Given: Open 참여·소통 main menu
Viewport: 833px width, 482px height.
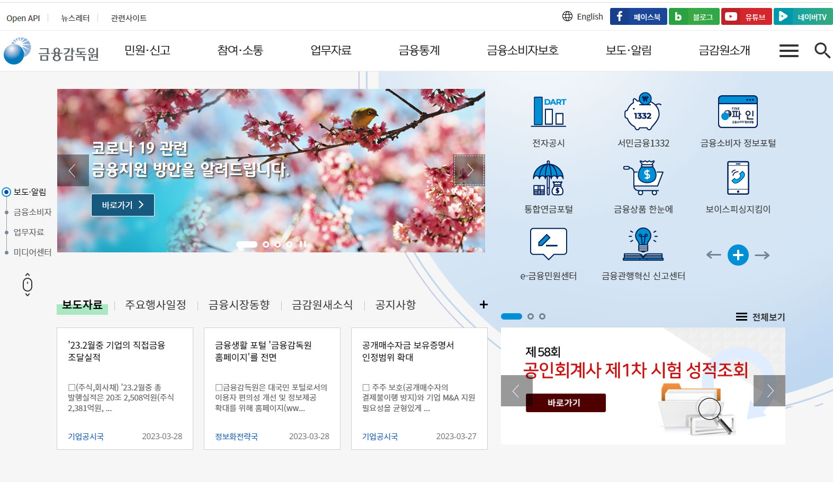Looking at the screenshot, I should pyautogui.click(x=240, y=50).
